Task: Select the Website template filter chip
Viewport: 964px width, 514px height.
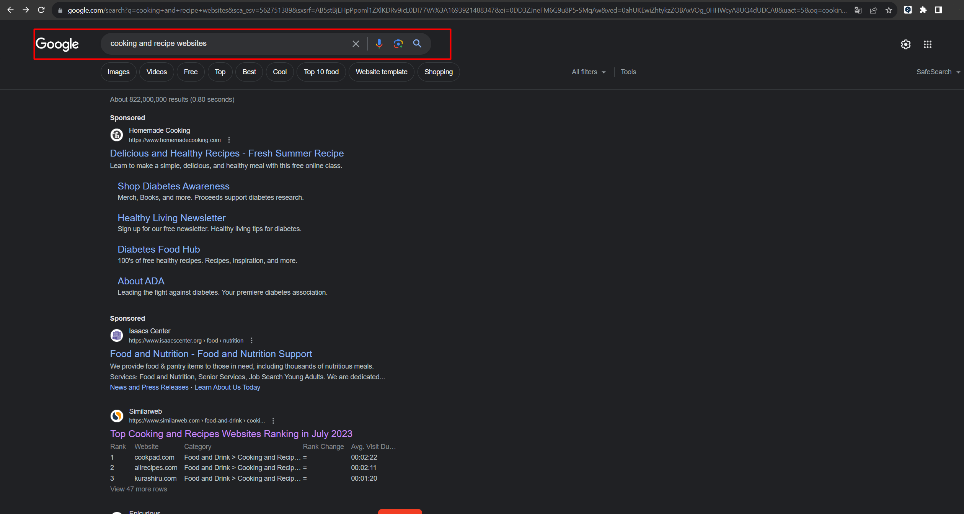Action: (382, 72)
